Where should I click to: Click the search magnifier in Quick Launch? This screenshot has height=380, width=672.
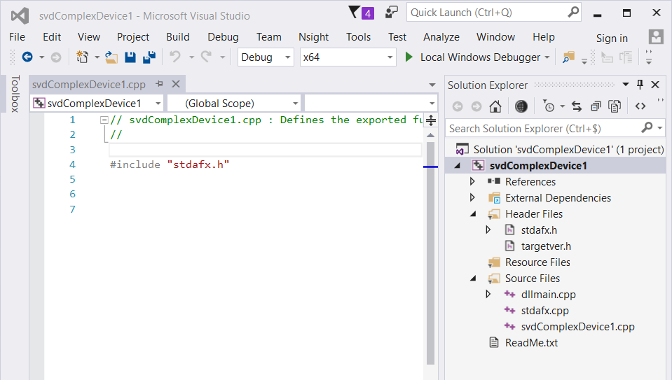(x=573, y=13)
